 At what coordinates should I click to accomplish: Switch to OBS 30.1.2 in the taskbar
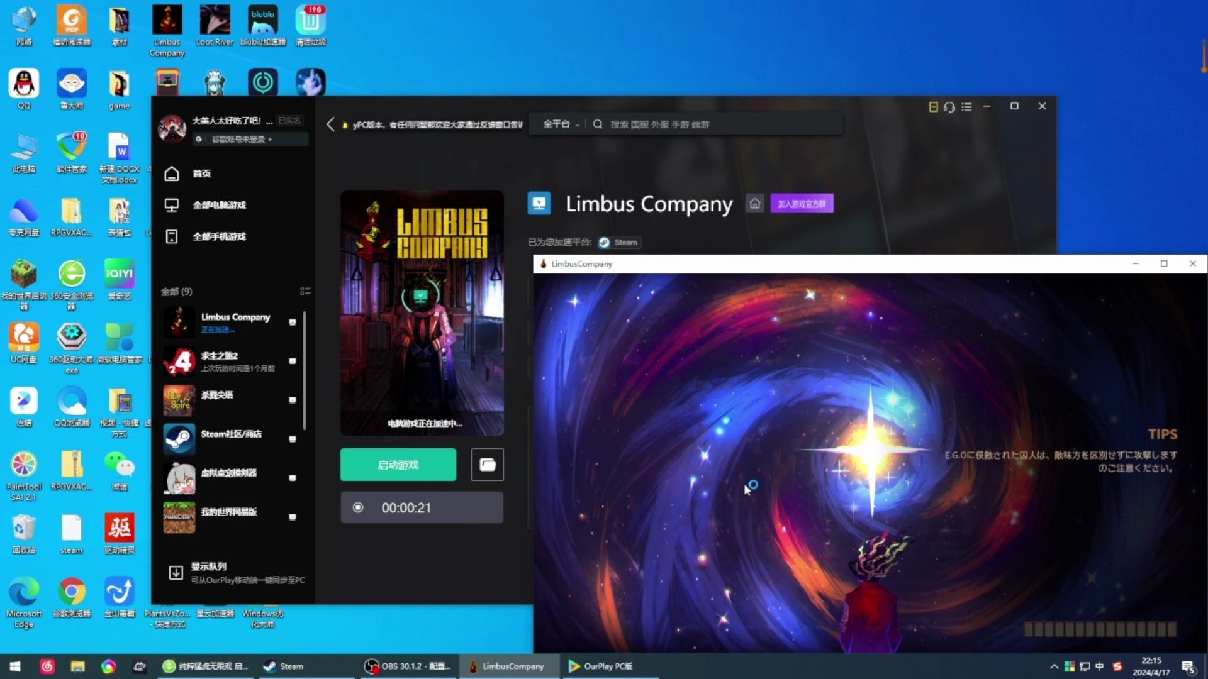[408, 666]
